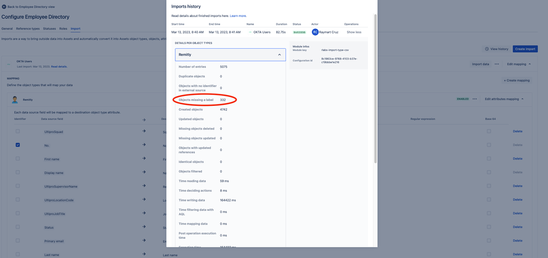Check the Base 64 box in No. row
Viewport: 548px width, 258px height.
(x=489, y=145)
